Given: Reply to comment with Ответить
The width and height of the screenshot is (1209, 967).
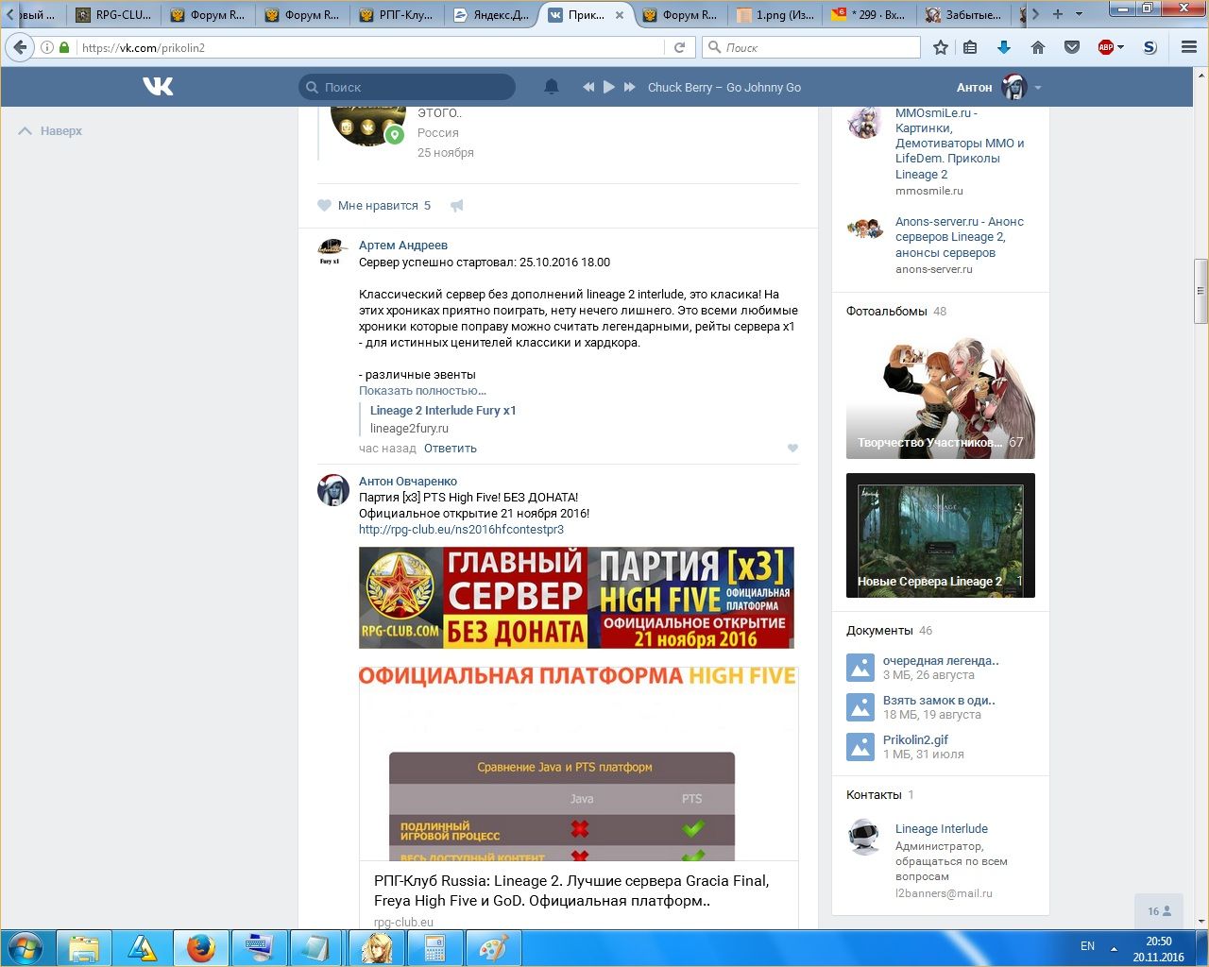Looking at the screenshot, I should tap(450, 449).
